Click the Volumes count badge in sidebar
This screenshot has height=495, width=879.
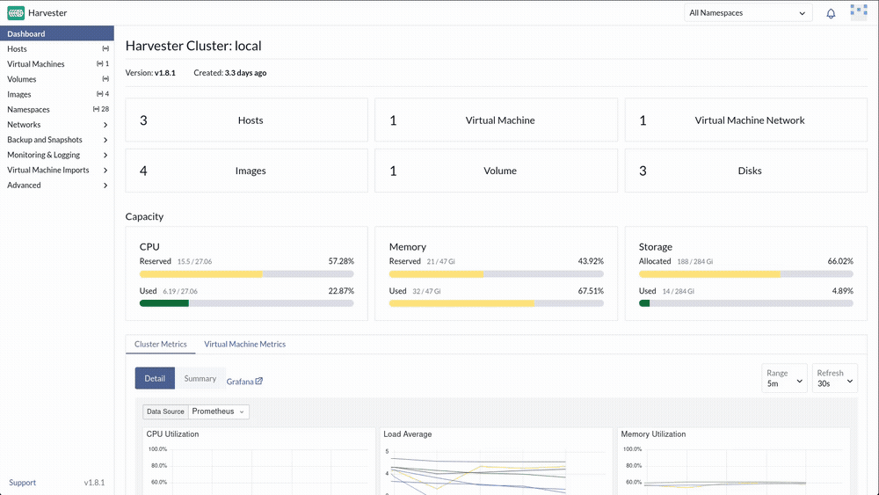pyautogui.click(x=105, y=79)
